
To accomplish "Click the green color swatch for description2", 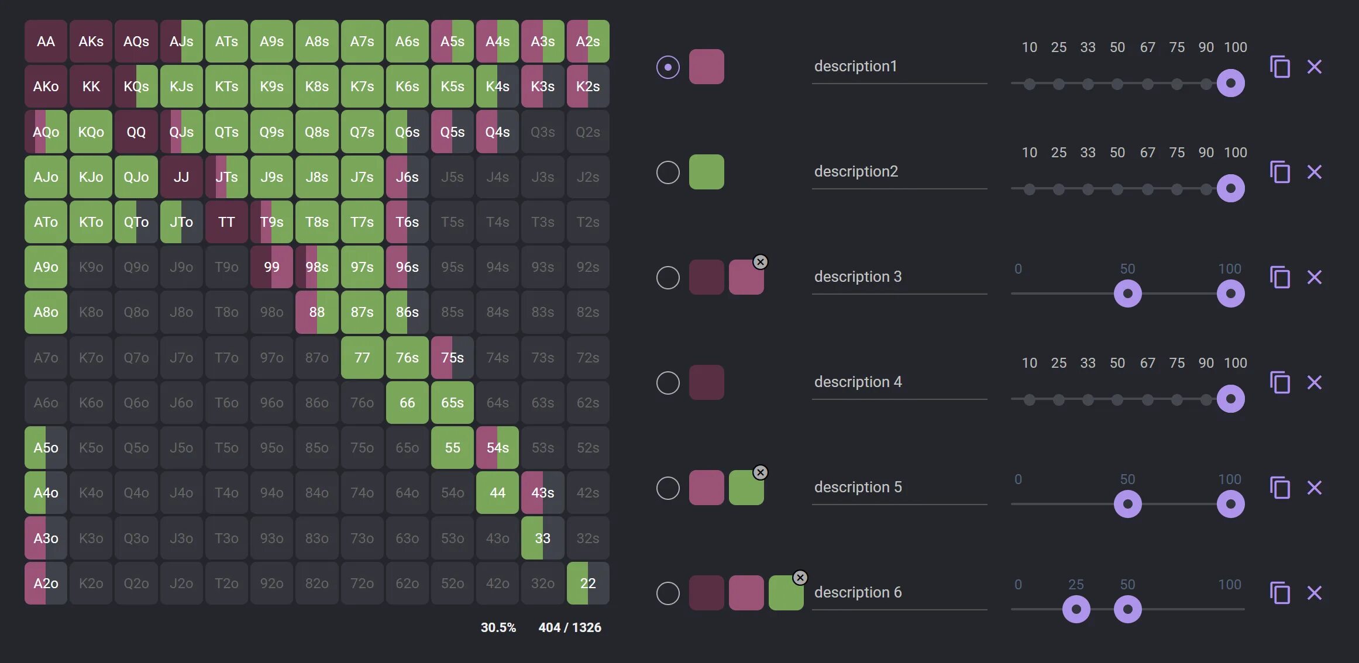I will pos(706,172).
